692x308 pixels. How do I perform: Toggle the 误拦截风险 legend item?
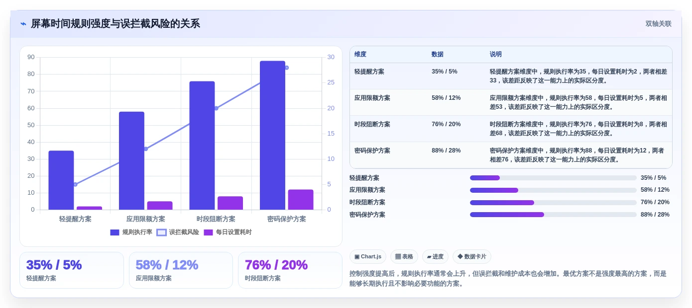coord(178,232)
